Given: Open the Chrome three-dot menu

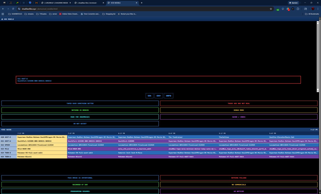Looking at the screenshot, I should coord(318,9).
